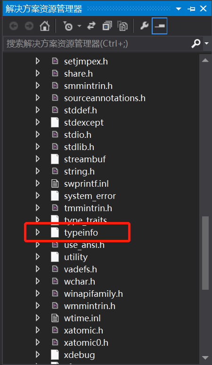Click the Solution Explorer search field
212x365 pixels.
click(x=98, y=44)
